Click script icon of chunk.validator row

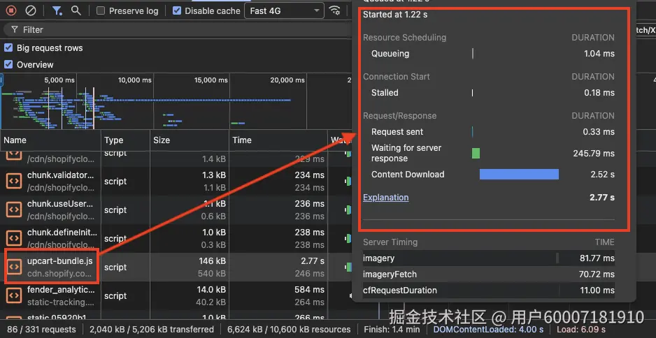point(14,181)
